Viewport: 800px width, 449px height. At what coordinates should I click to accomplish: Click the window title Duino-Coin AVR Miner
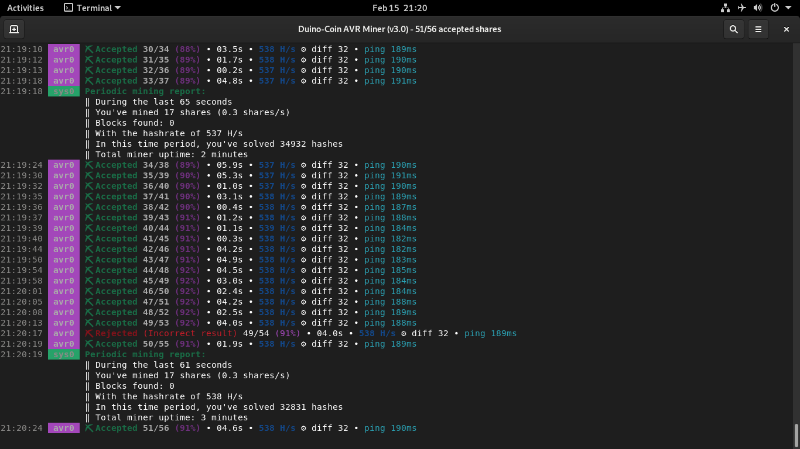click(399, 29)
